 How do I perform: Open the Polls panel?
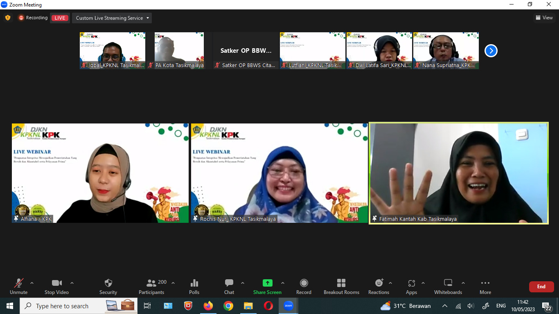(194, 287)
